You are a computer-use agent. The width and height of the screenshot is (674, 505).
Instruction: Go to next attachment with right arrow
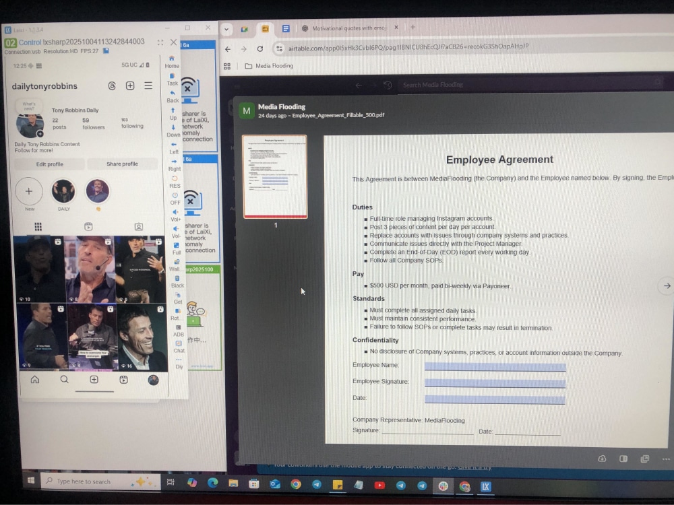click(667, 285)
